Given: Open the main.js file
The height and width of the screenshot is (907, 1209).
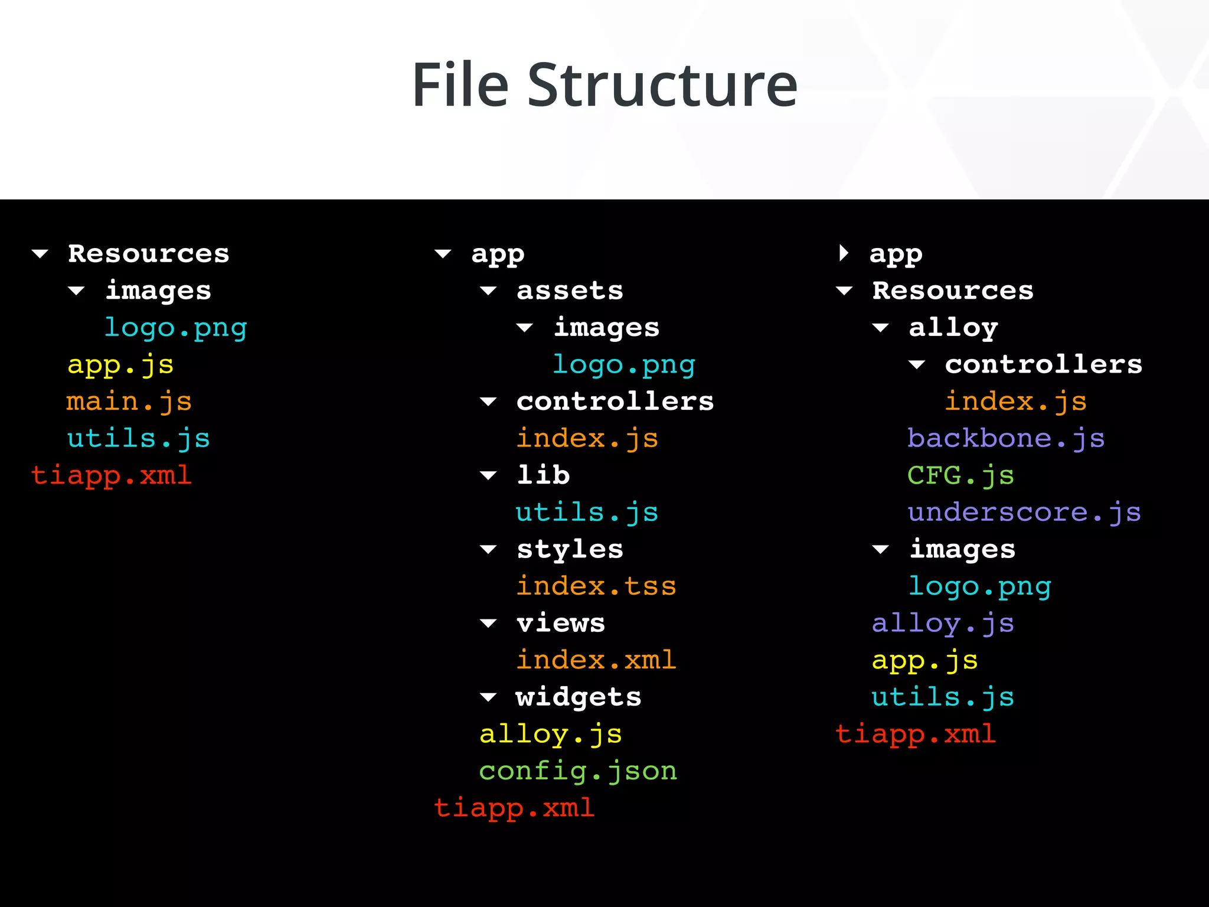Looking at the screenshot, I should coord(129,402).
